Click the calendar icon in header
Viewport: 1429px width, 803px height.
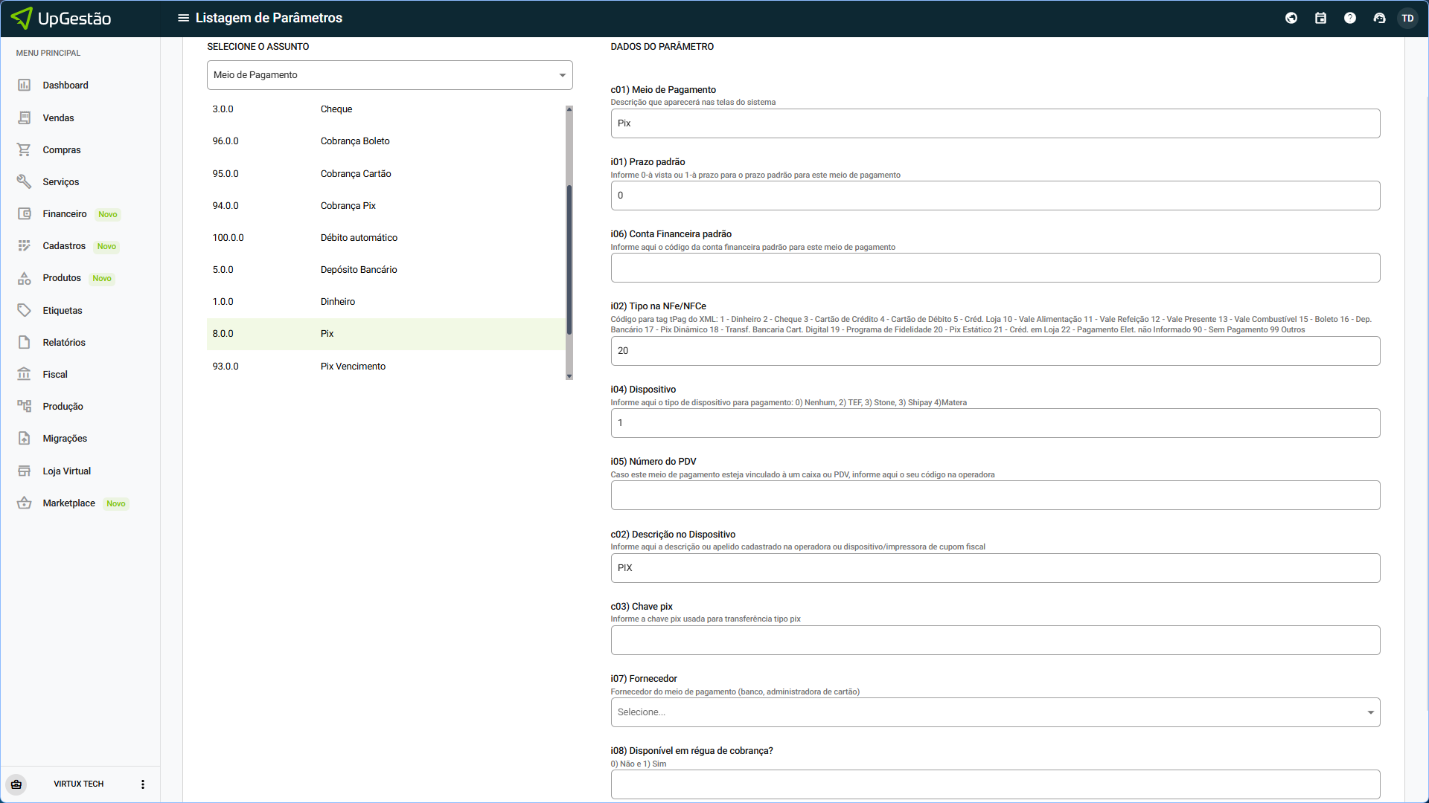tap(1320, 18)
